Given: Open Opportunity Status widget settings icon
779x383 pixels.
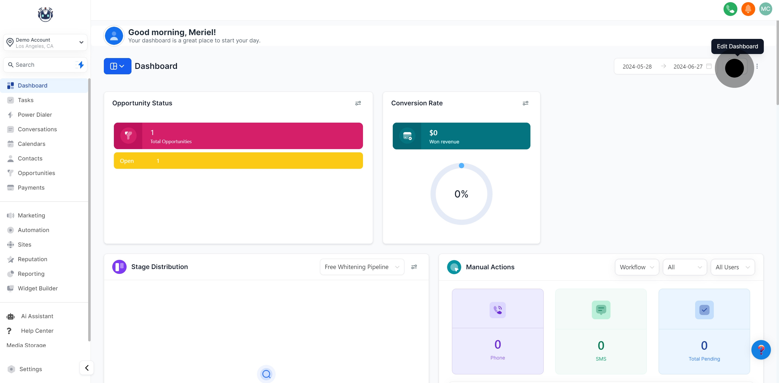Looking at the screenshot, I should tap(358, 103).
